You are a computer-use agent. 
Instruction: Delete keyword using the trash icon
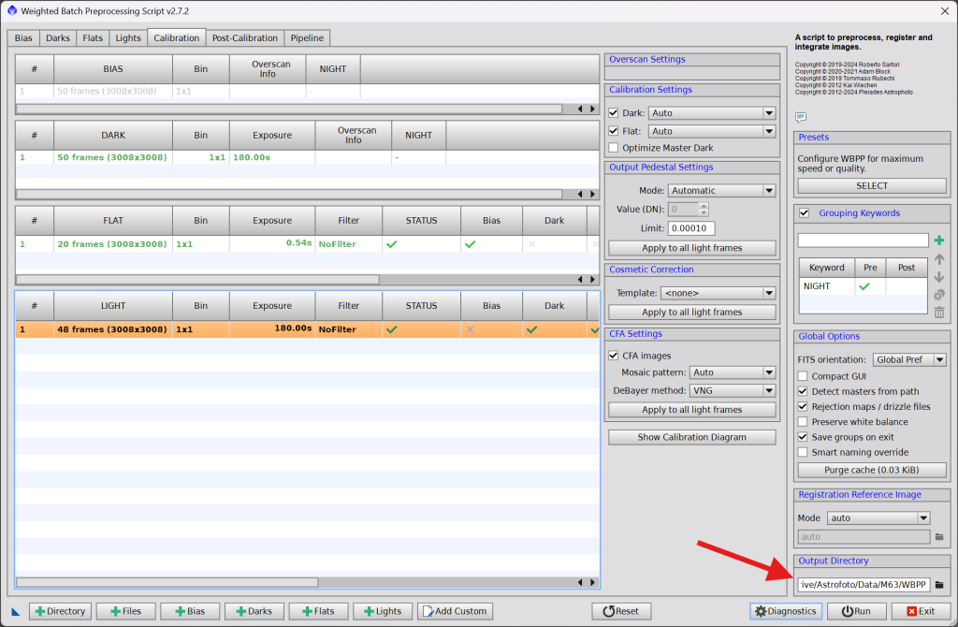click(939, 313)
